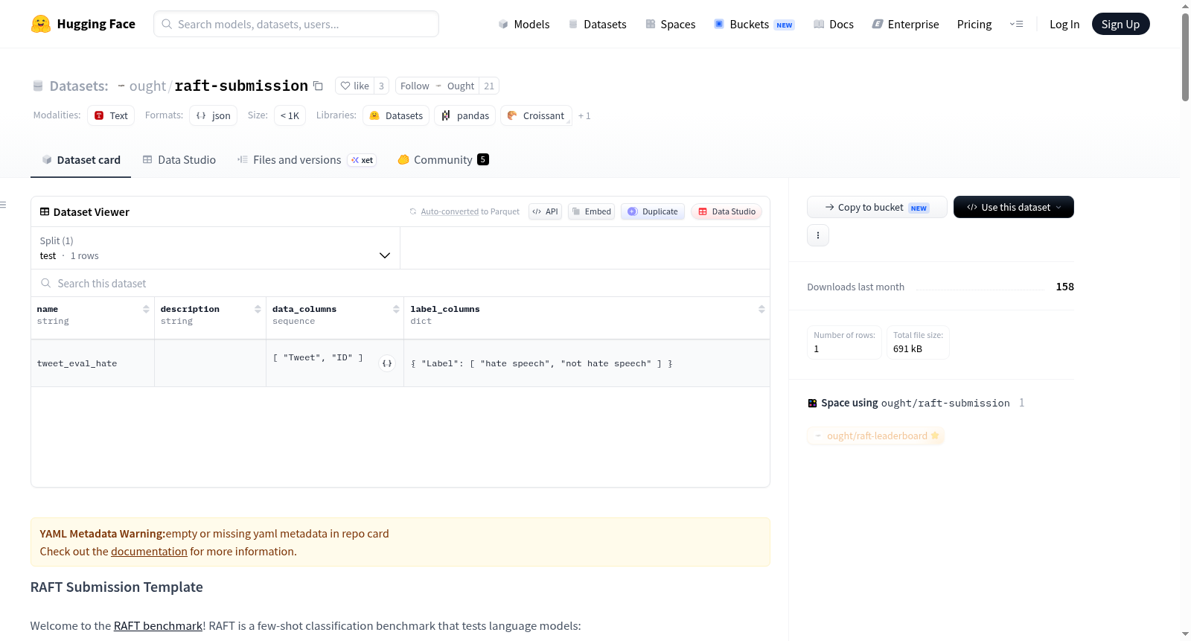
Task: Open Data Studio button in viewer header
Action: point(727,211)
